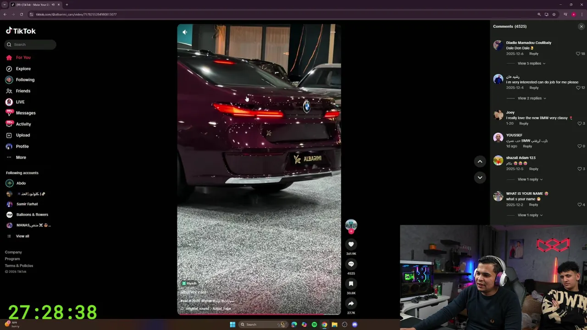This screenshot has width=587, height=330.
Task: Expand View 5 replies
Action: (532, 63)
